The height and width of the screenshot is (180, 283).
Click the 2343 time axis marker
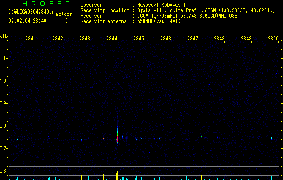(85, 39)
